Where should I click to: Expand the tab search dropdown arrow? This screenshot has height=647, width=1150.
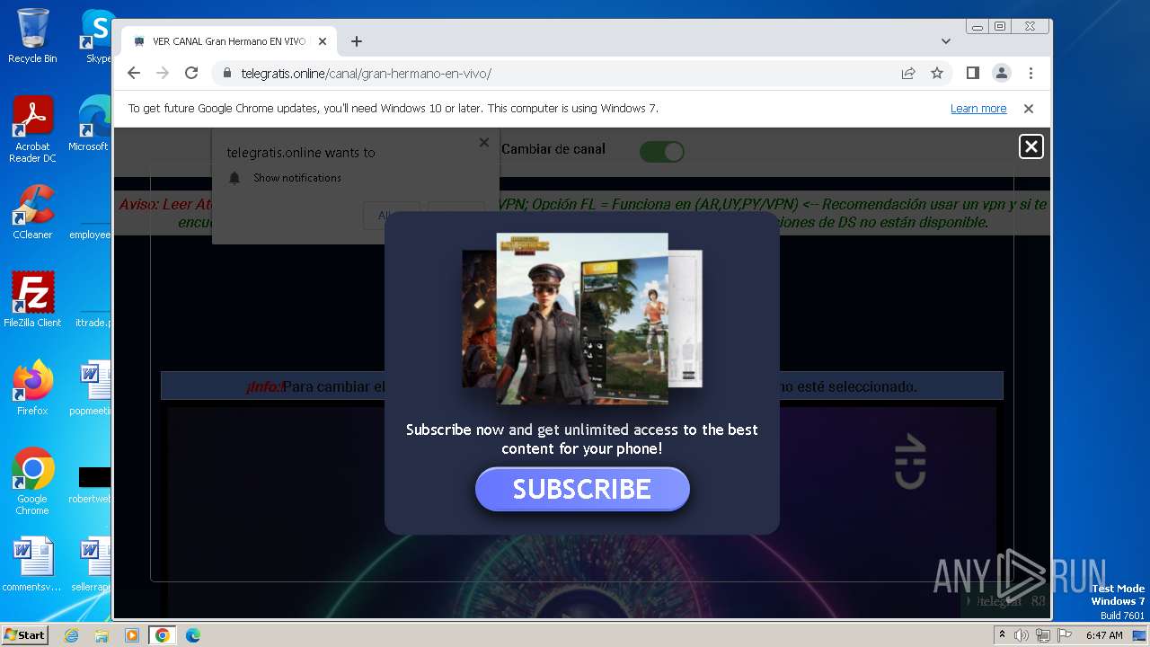click(x=946, y=41)
